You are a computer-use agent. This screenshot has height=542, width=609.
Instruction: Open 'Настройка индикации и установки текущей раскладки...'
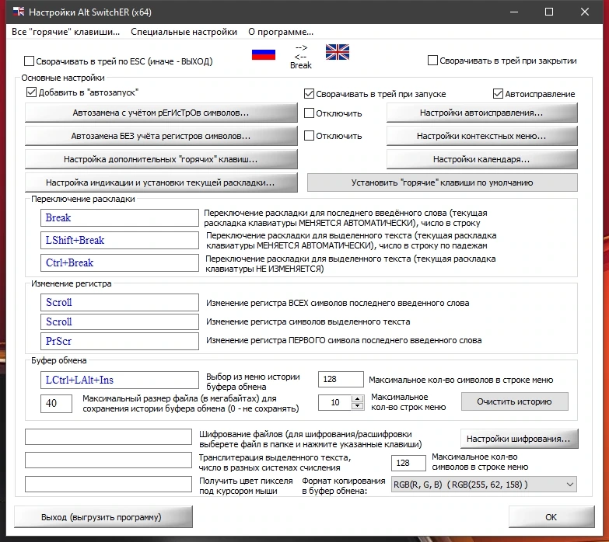pos(161,182)
